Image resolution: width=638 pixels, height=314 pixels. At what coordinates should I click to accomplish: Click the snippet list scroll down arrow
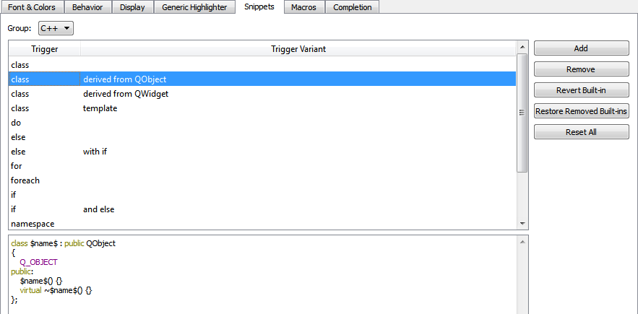522,224
